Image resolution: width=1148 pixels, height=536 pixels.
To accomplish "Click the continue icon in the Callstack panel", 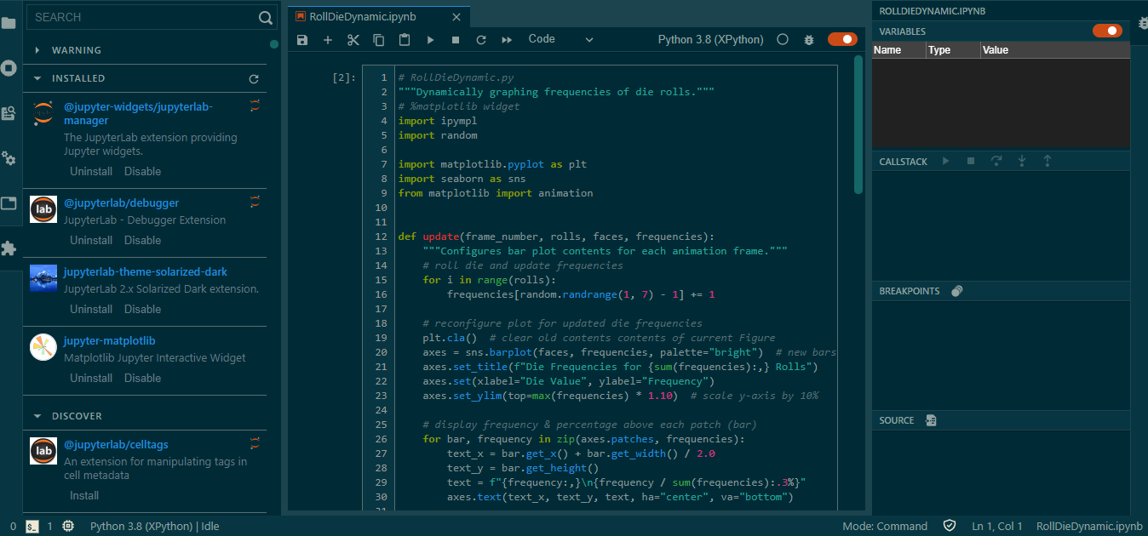I will (946, 161).
